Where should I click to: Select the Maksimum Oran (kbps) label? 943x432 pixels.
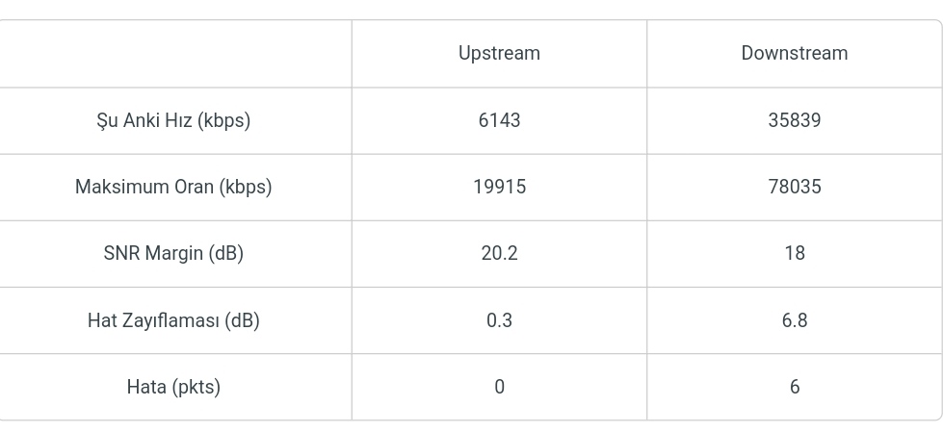[173, 187]
